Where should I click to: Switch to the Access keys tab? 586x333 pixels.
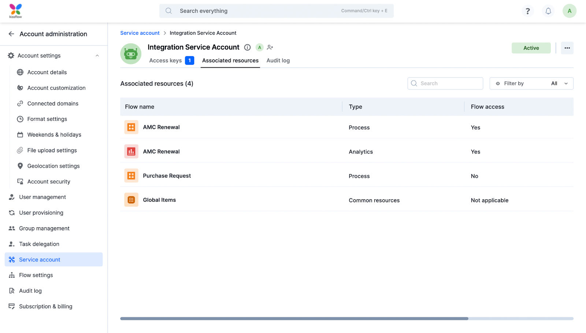[x=171, y=60]
